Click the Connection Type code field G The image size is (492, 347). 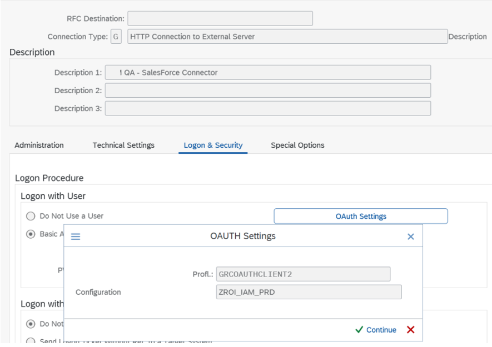(x=116, y=37)
